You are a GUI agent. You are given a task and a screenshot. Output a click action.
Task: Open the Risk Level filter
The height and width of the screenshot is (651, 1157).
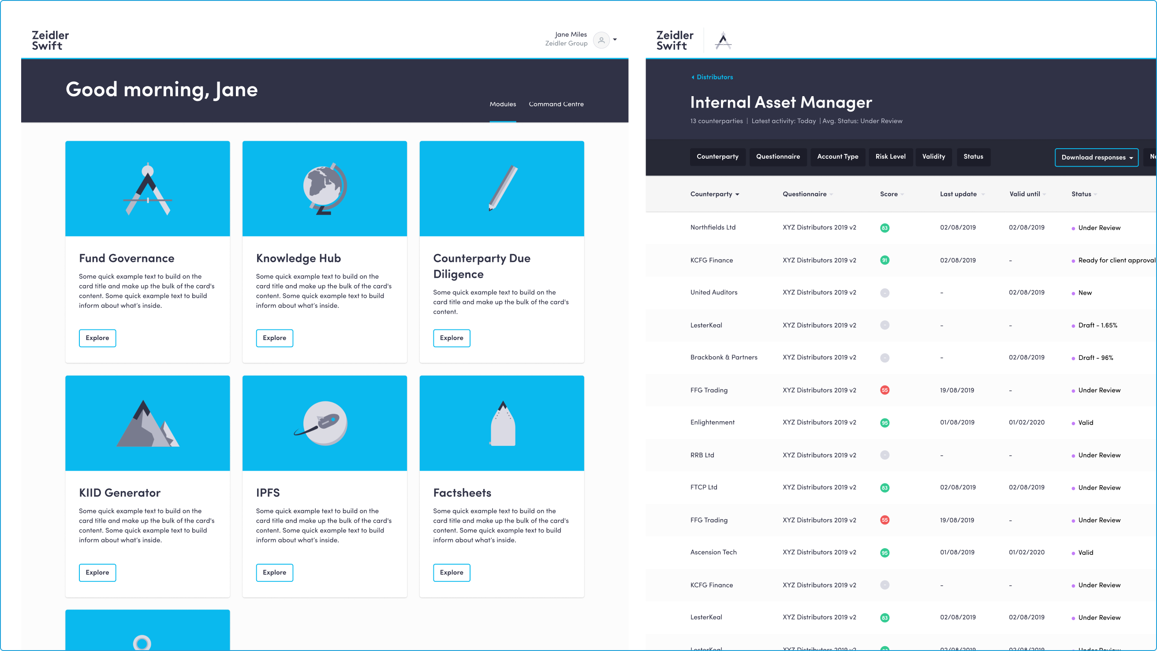tap(890, 157)
